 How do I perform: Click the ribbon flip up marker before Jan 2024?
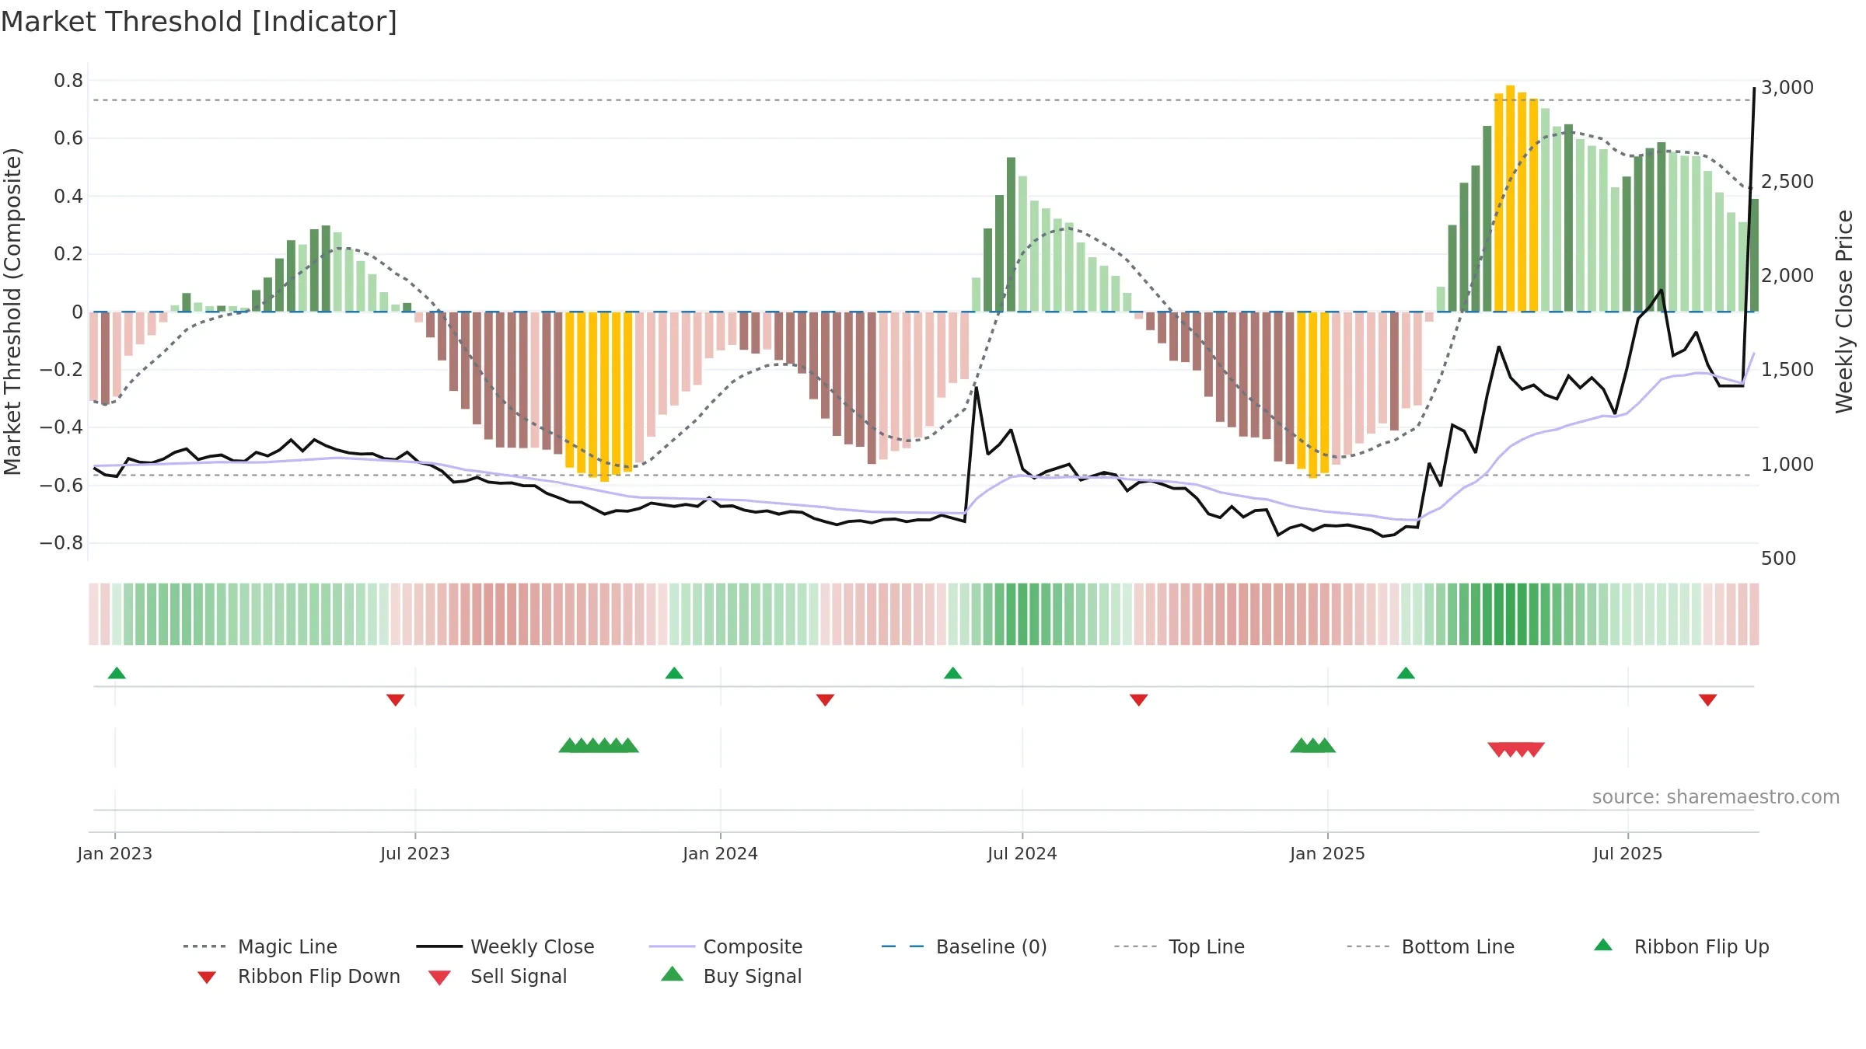click(674, 673)
